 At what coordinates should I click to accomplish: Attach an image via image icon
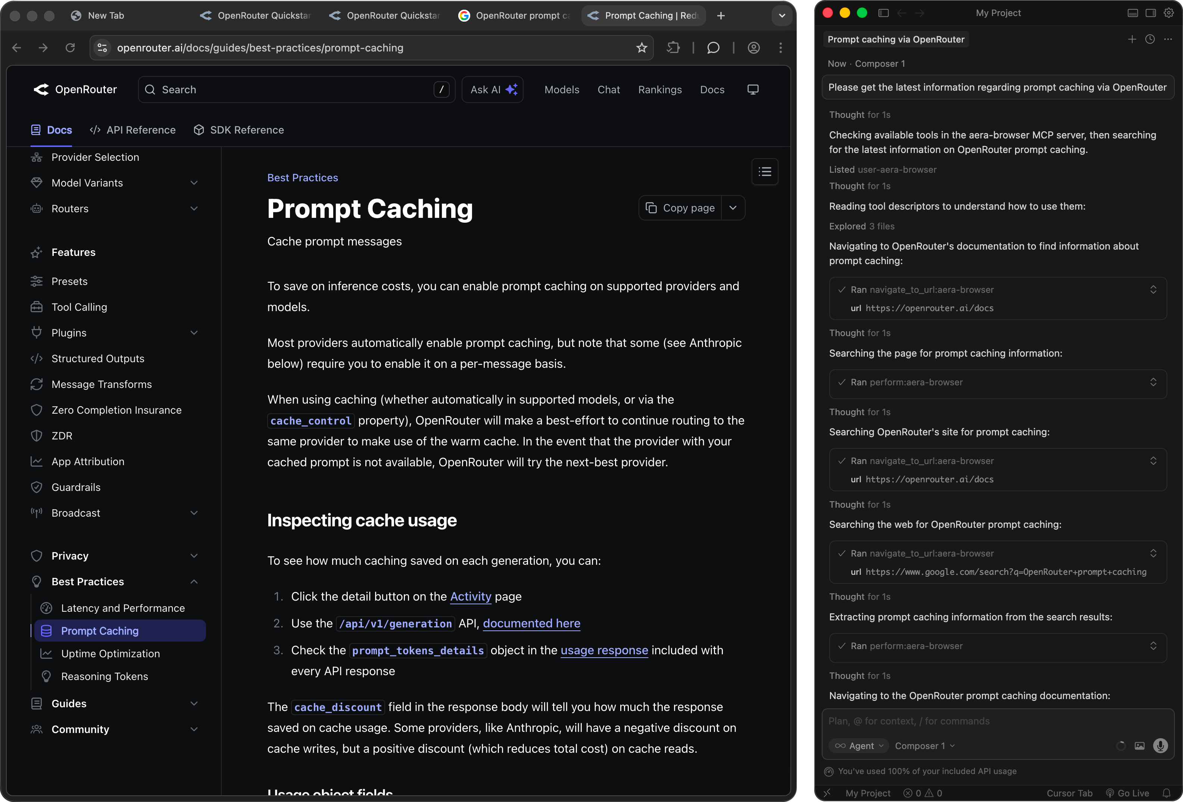(x=1140, y=746)
